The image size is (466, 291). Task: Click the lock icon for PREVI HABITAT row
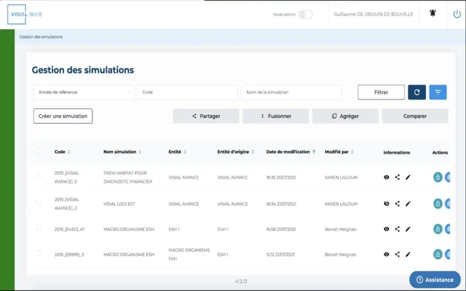(437, 177)
